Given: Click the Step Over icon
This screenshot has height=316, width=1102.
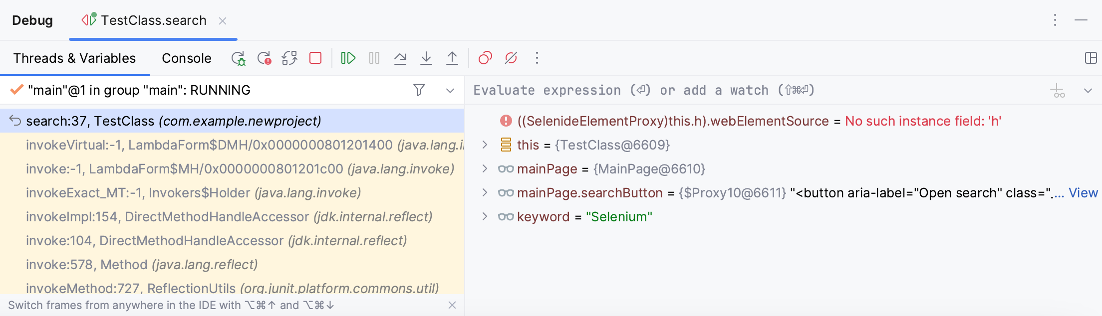Looking at the screenshot, I should pos(400,58).
